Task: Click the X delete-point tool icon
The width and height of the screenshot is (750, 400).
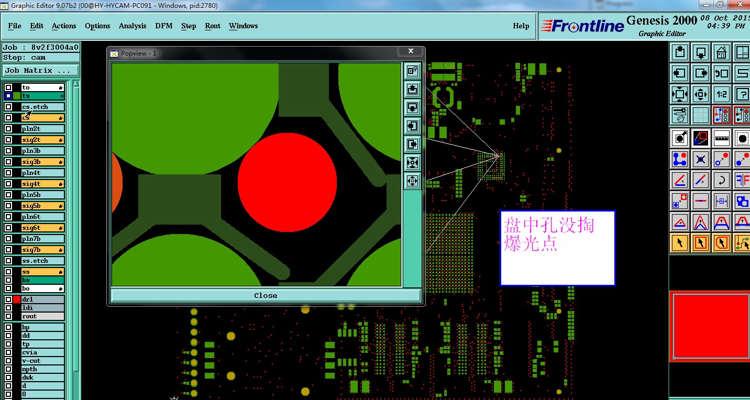Action: [x=701, y=159]
